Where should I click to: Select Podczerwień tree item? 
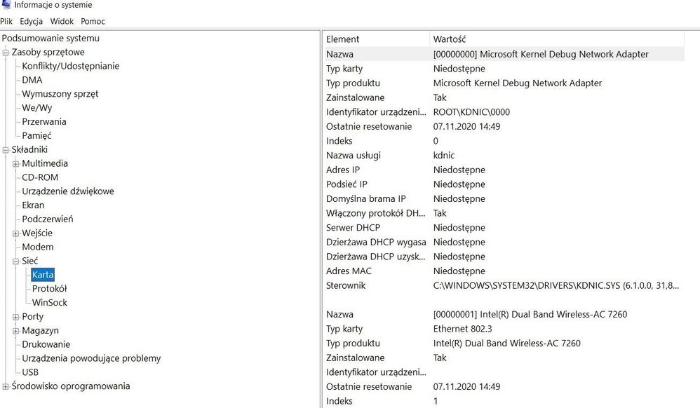(x=47, y=219)
